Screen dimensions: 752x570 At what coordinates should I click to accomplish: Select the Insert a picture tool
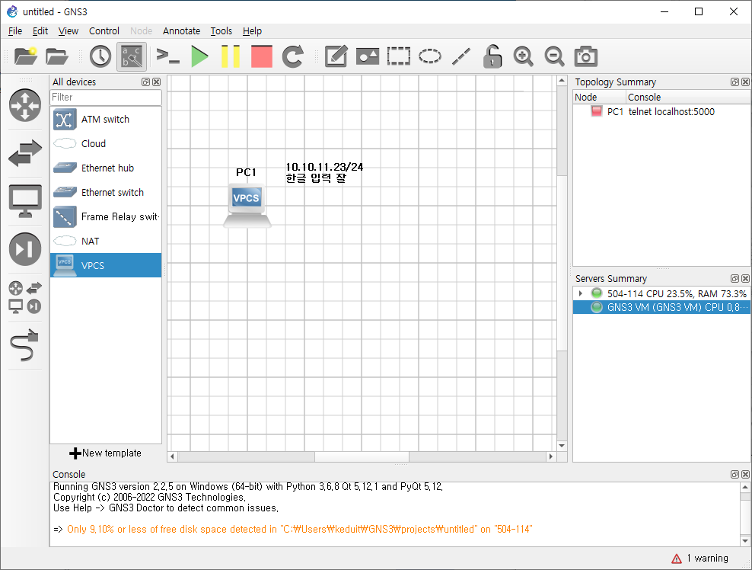click(x=368, y=56)
